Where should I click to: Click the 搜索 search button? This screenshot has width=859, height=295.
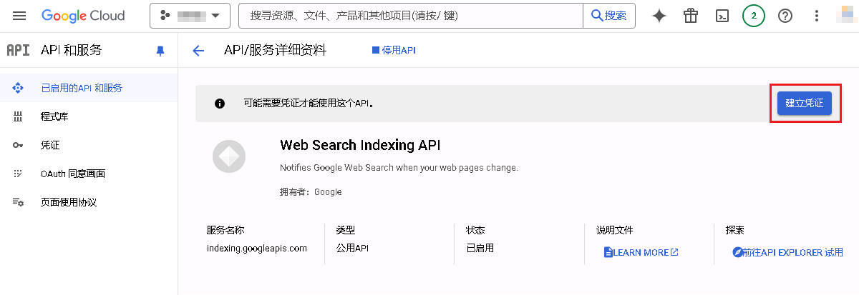coord(610,16)
